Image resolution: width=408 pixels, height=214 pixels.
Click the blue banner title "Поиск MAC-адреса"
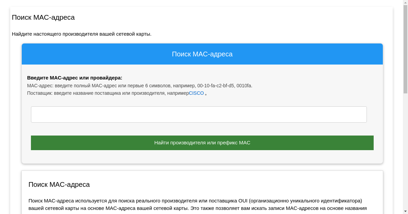202,54
